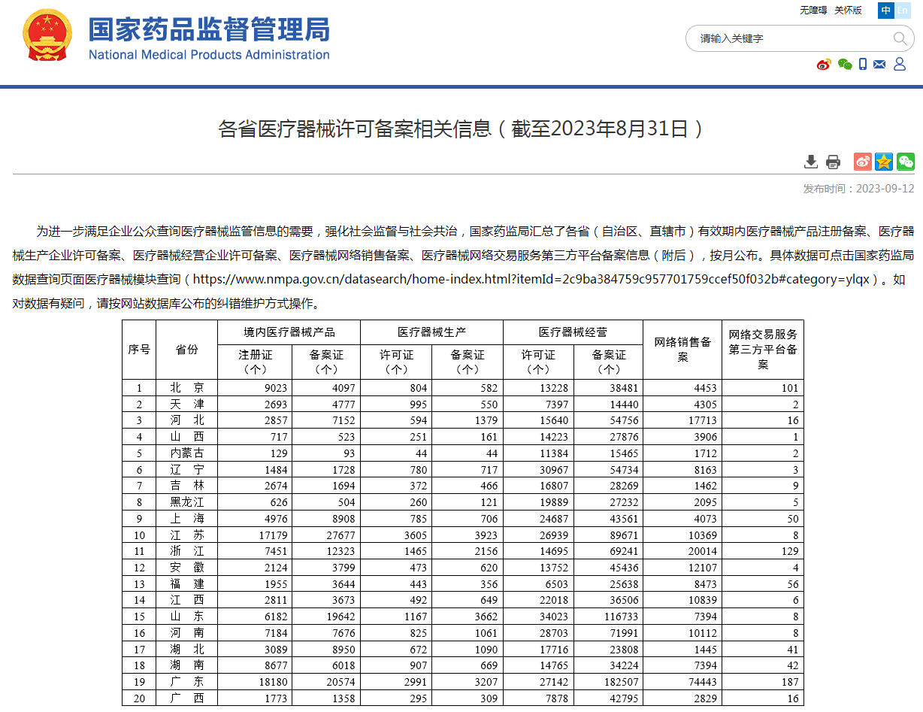
Task: Click 备案证（个） under 医疗器械经营
Action: click(x=608, y=362)
